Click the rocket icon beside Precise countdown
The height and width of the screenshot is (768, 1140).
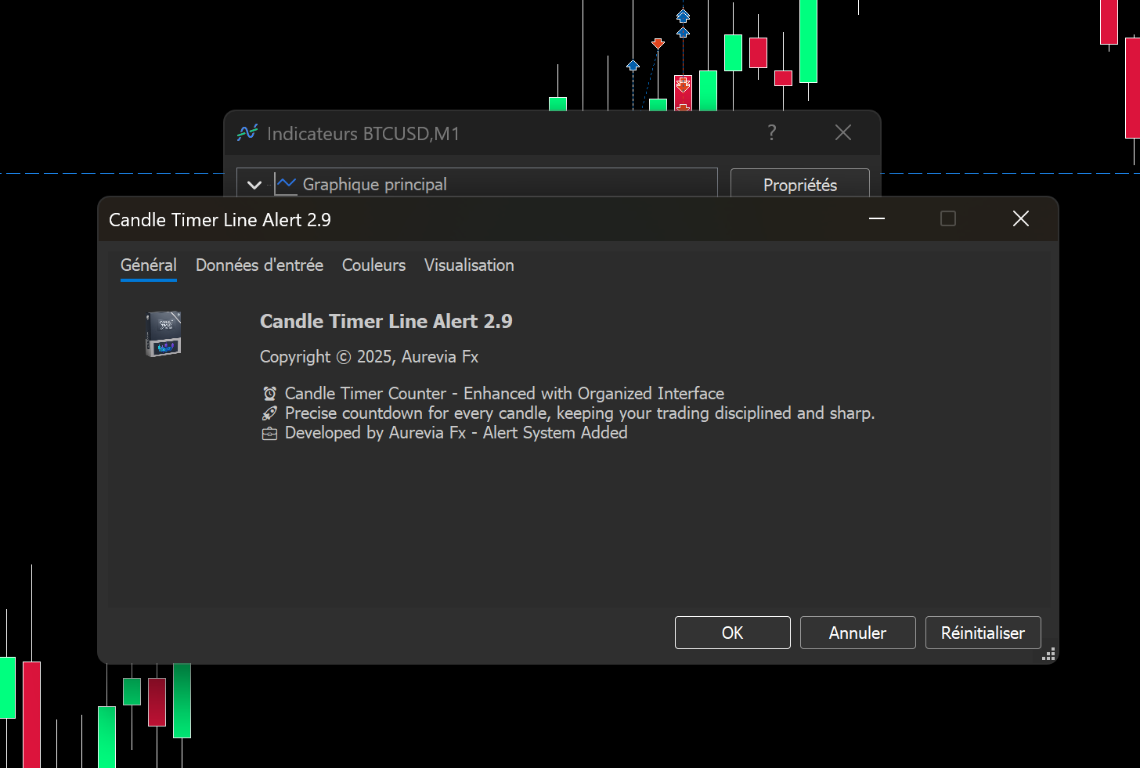pyautogui.click(x=269, y=413)
